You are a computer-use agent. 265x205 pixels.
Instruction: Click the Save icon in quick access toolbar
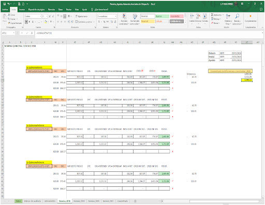[x=5, y=4]
